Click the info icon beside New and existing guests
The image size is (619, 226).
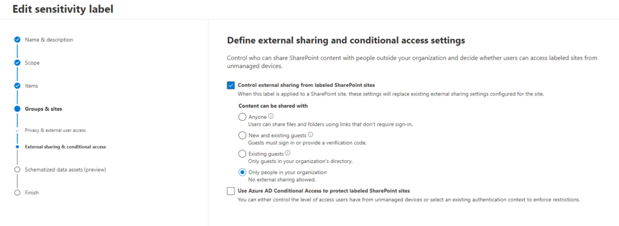[x=310, y=135]
